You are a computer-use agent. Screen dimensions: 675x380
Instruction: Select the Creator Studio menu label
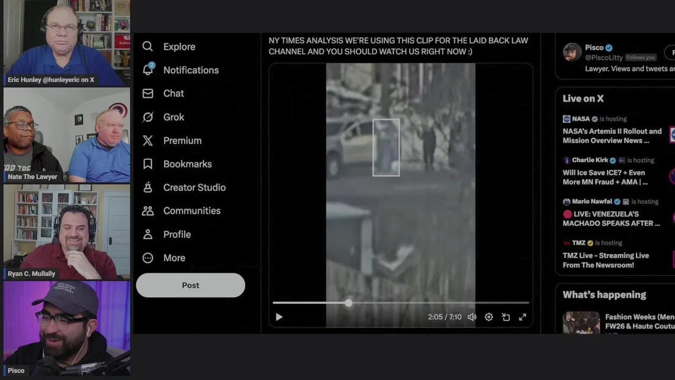tap(195, 187)
